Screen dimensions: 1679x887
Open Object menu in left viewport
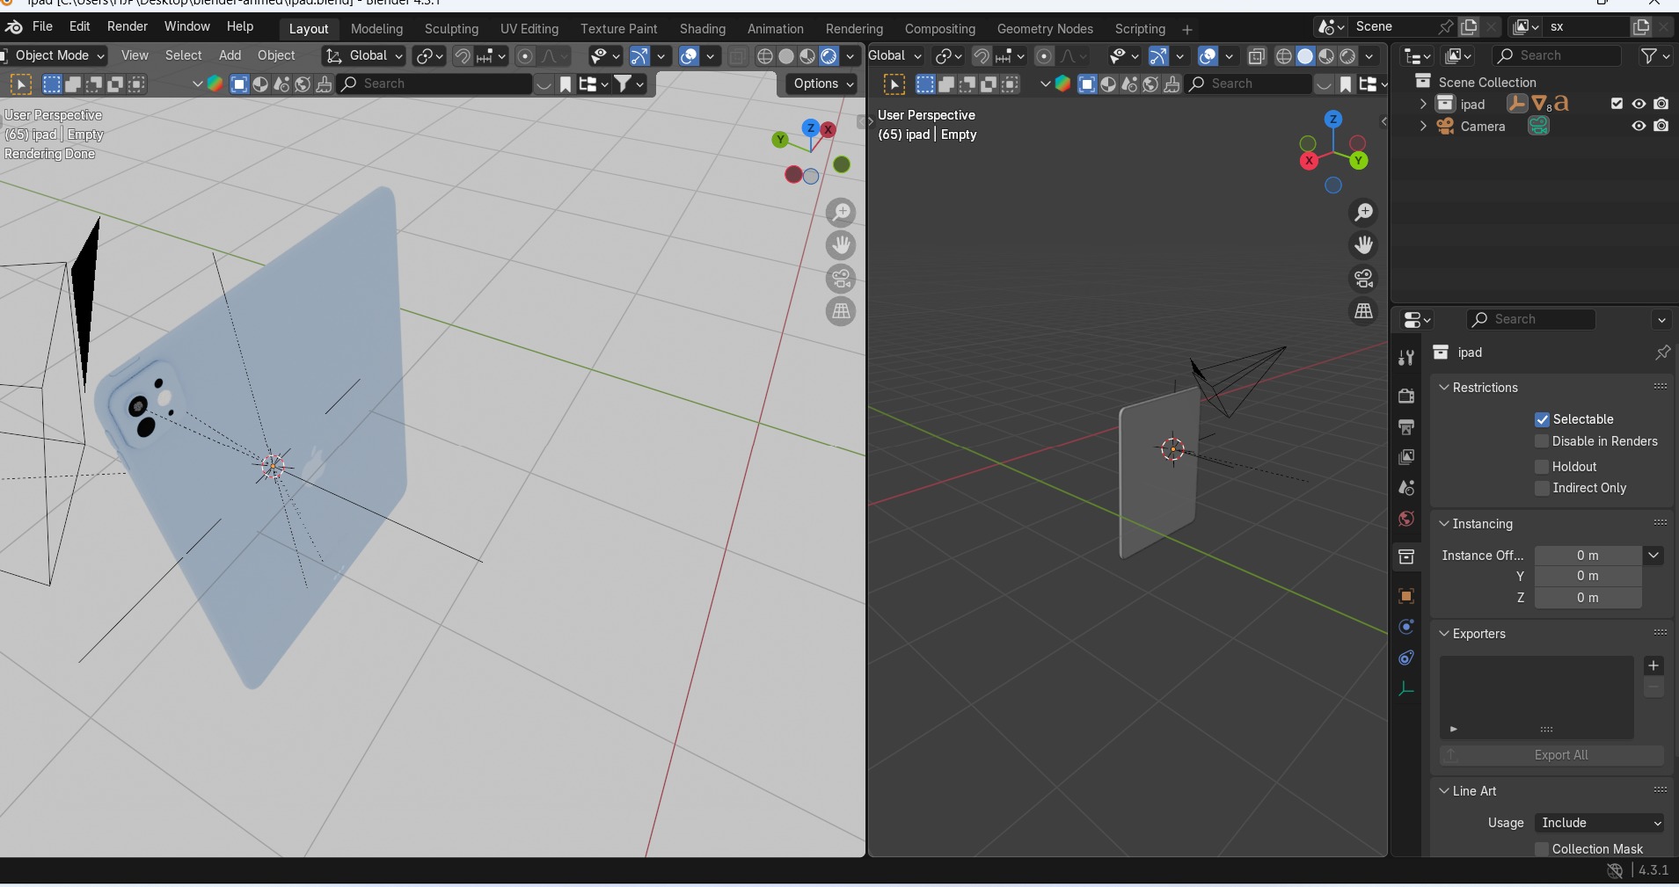coord(276,55)
